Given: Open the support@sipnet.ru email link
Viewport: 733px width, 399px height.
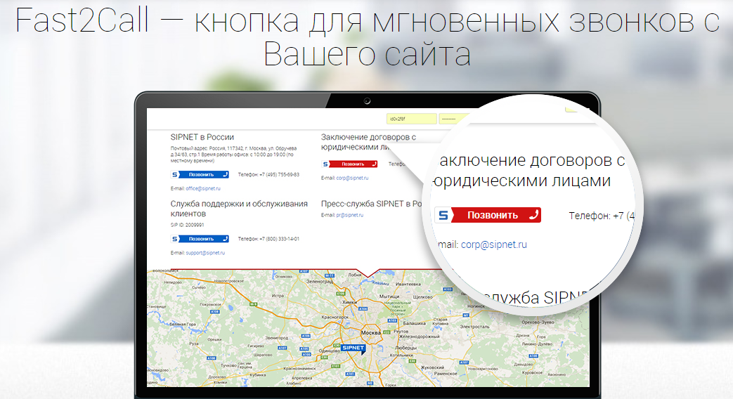Looking at the screenshot, I should [x=205, y=253].
